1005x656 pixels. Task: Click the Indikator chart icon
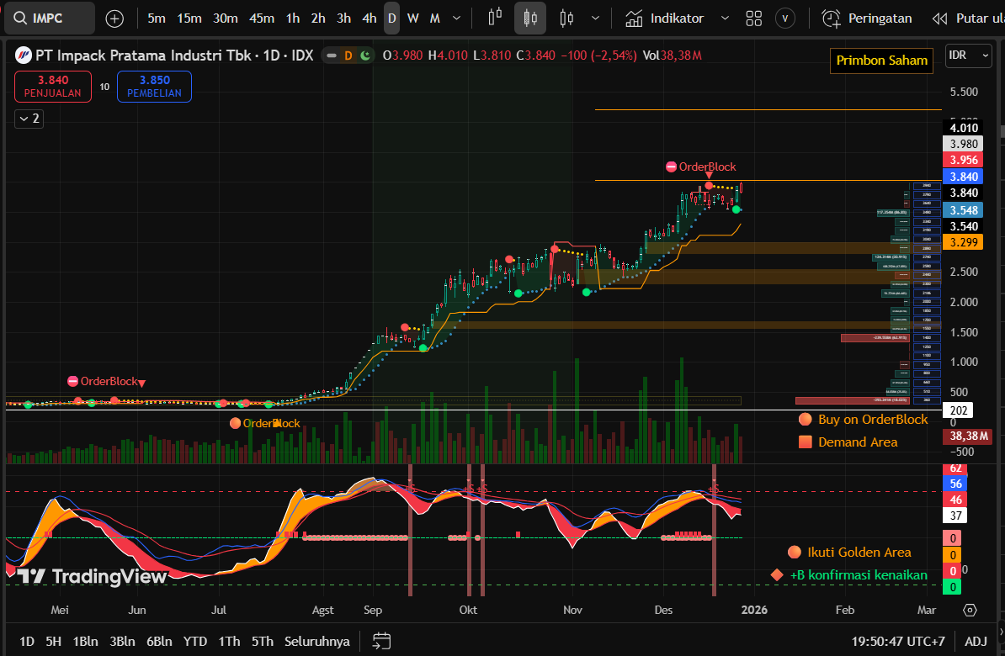(x=635, y=19)
